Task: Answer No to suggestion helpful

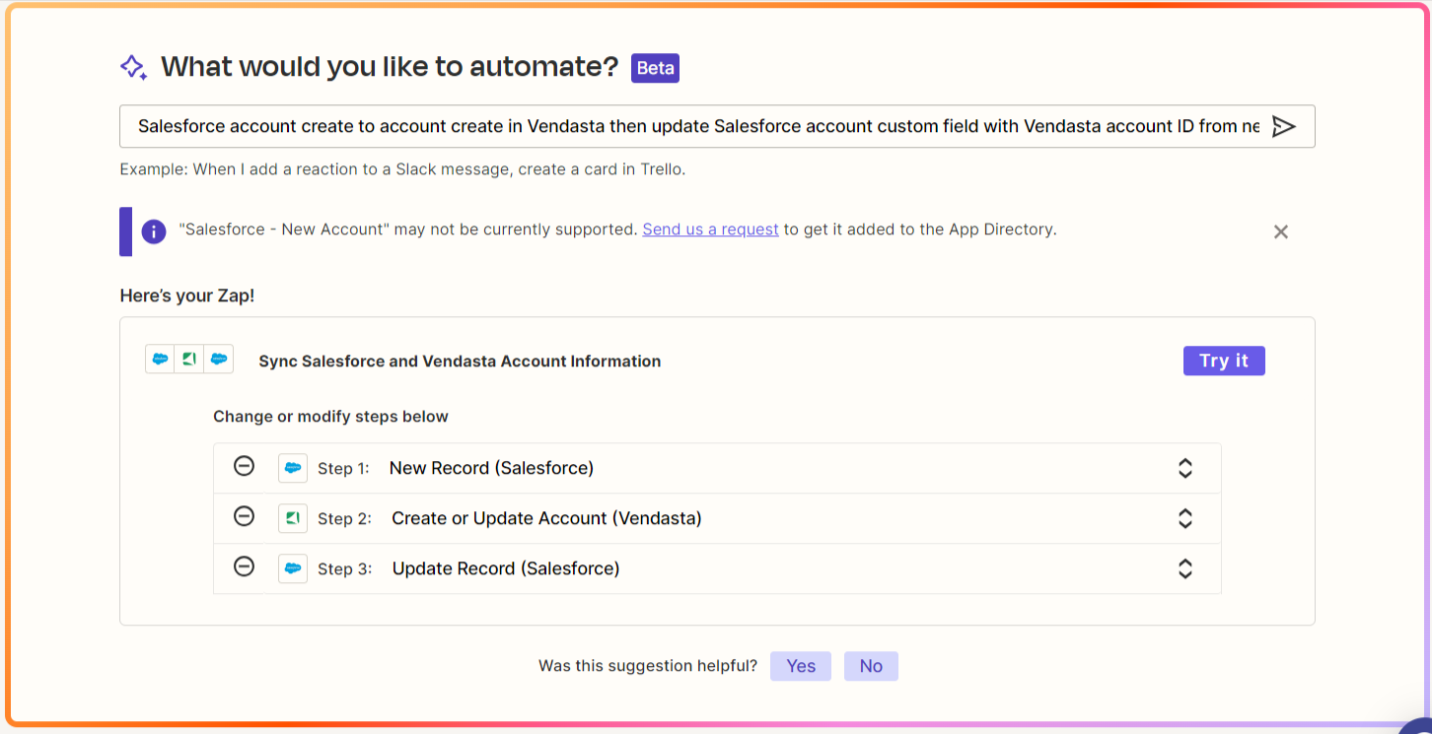Action: click(871, 666)
